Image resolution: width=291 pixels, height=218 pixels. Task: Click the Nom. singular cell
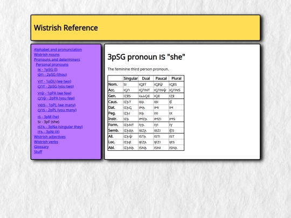coord(130,85)
